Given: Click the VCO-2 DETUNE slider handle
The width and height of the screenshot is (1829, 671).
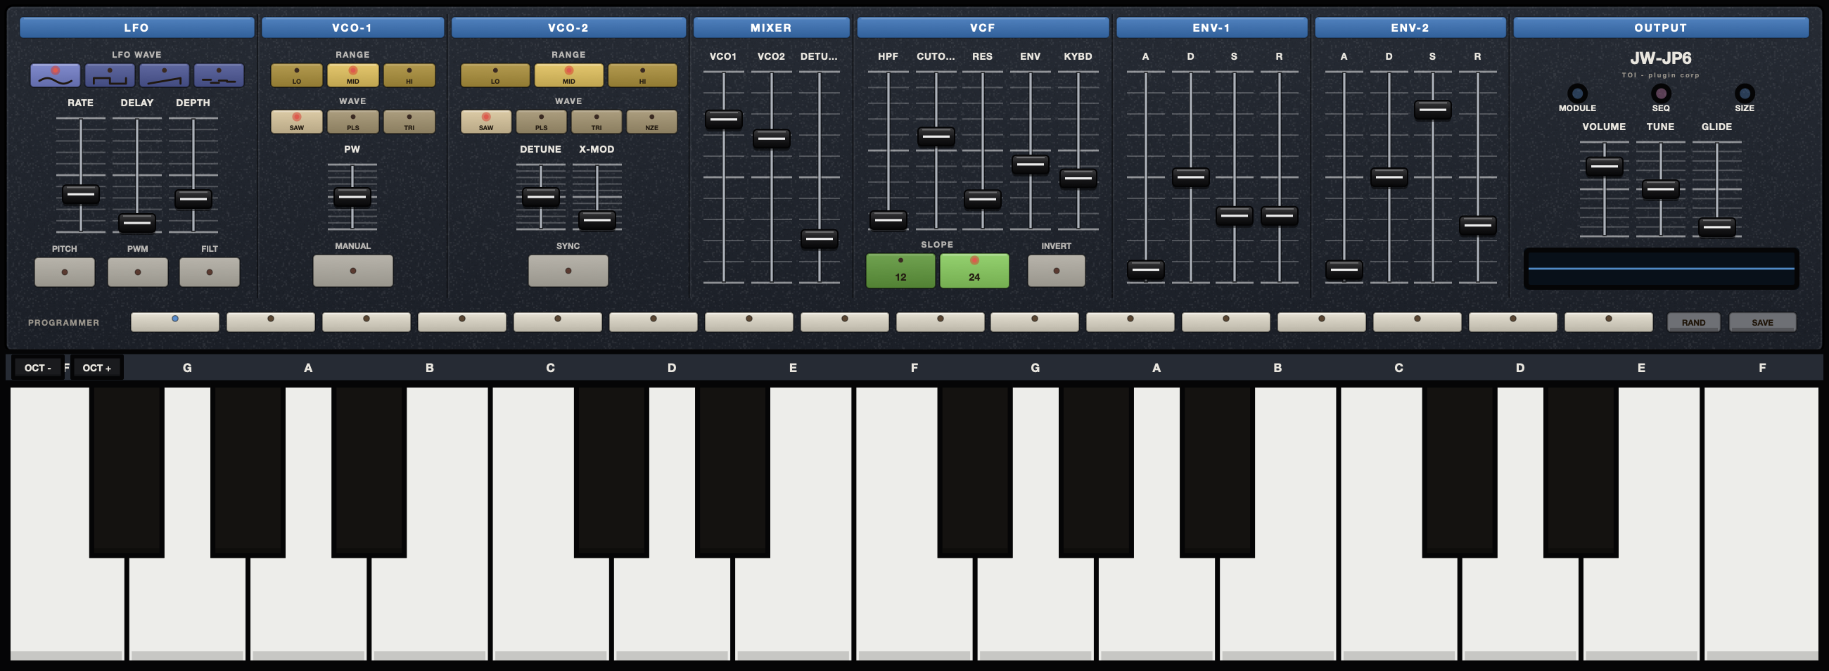Looking at the screenshot, I should (x=540, y=196).
